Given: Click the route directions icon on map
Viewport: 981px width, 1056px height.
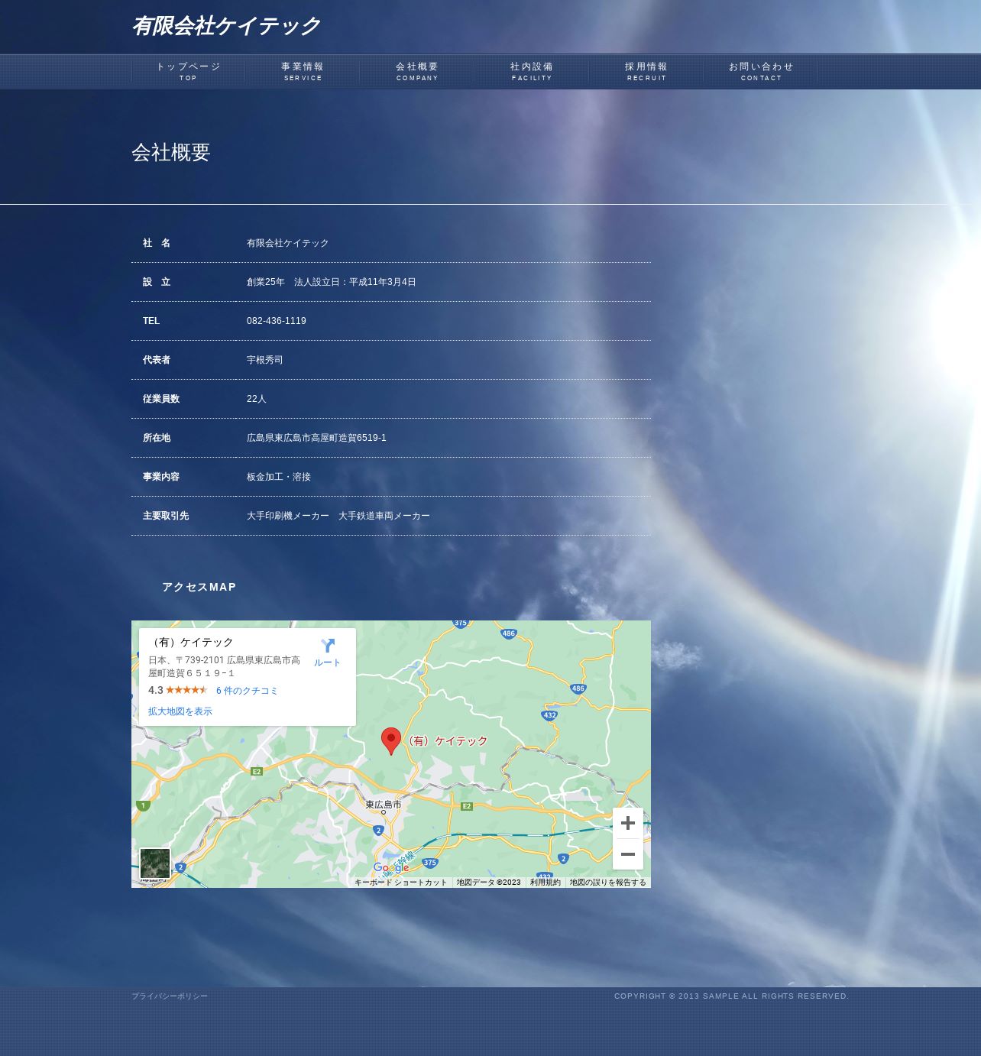Looking at the screenshot, I should [x=328, y=646].
